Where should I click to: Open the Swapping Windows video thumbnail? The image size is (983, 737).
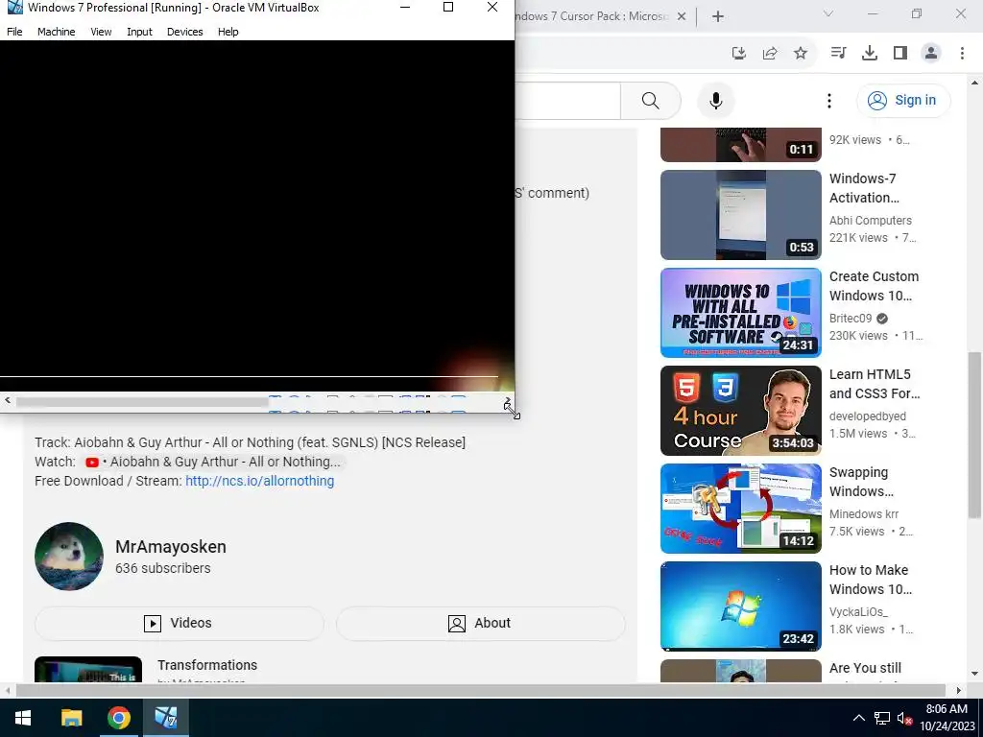741,509
